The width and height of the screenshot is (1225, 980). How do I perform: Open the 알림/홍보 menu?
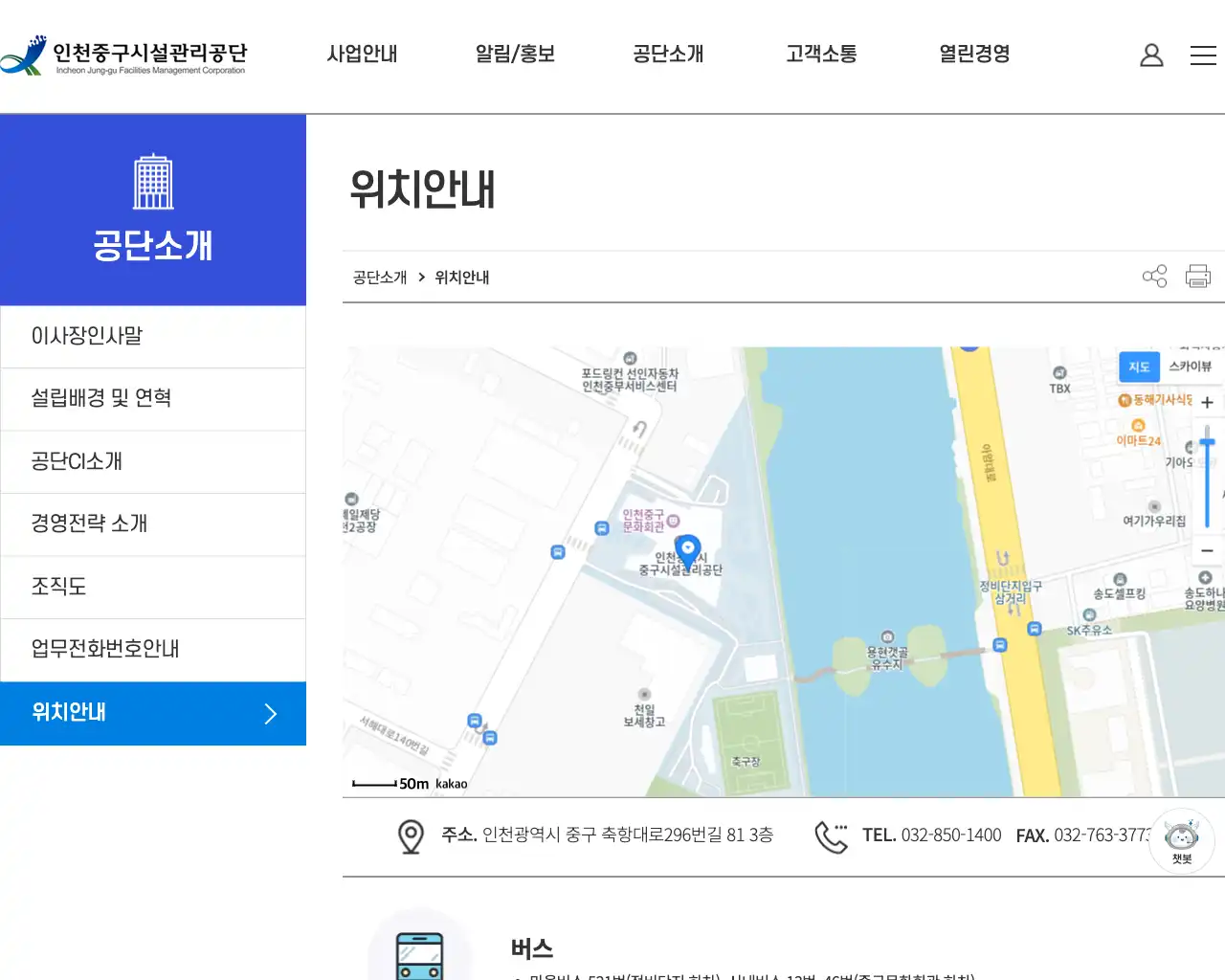tap(515, 55)
